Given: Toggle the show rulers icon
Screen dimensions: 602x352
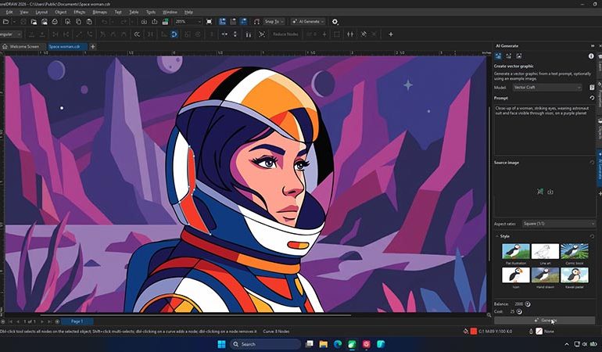Looking at the screenshot, I should (x=222, y=22).
